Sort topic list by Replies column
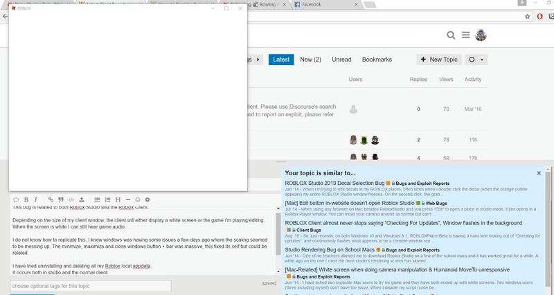This screenshot has width=554, height=295. coord(418,80)
